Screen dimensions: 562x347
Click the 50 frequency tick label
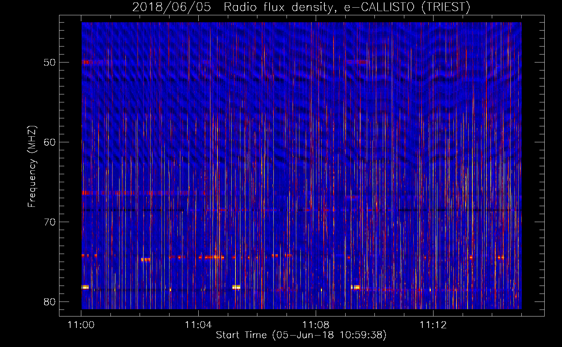pyautogui.click(x=50, y=62)
